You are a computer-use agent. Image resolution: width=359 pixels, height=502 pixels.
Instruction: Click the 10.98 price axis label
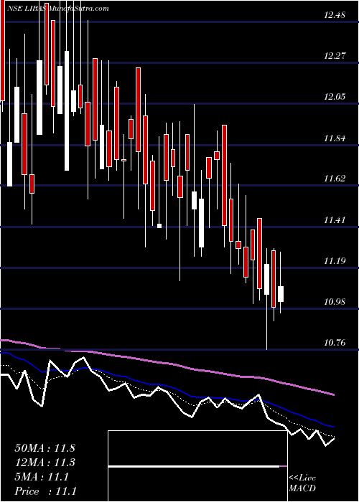(335, 302)
